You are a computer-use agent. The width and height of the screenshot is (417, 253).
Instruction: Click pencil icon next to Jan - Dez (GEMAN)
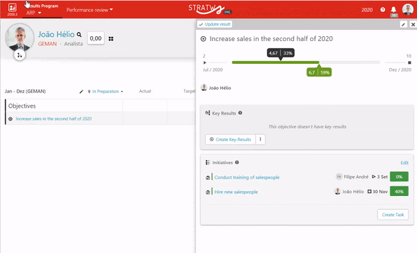tap(81, 92)
